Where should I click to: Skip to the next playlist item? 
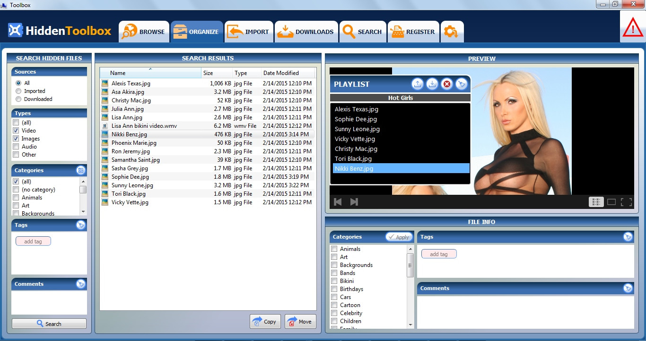tap(354, 202)
